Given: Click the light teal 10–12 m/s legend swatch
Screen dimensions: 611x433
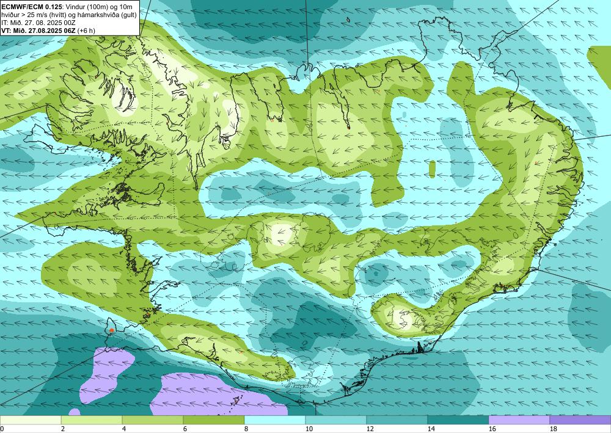Looking at the screenshot, I should pyautogui.click(x=336, y=420).
